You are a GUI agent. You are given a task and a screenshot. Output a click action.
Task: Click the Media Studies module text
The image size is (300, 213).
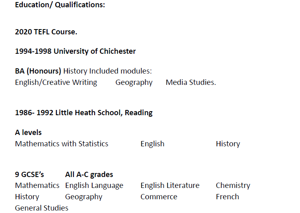[191, 82]
